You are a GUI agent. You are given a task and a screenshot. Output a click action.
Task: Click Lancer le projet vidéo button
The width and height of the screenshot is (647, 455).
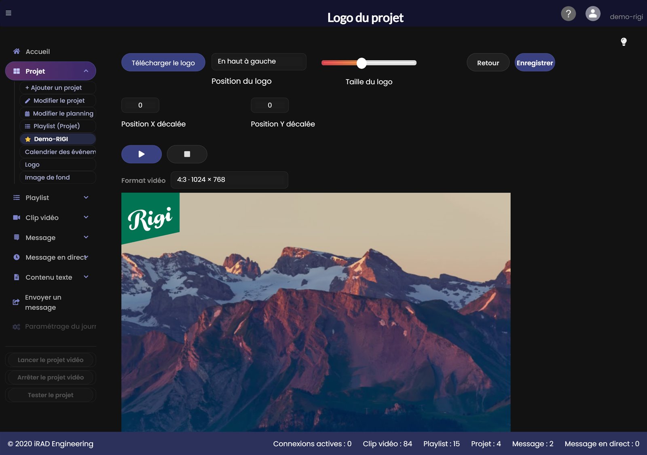point(51,360)
